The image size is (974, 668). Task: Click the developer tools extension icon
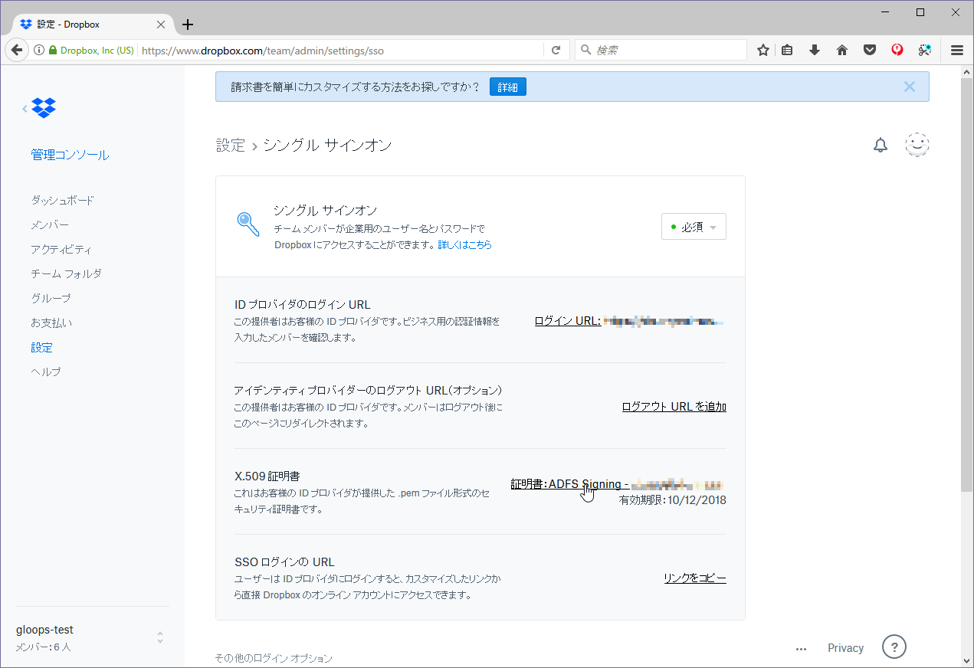[925, 50]
